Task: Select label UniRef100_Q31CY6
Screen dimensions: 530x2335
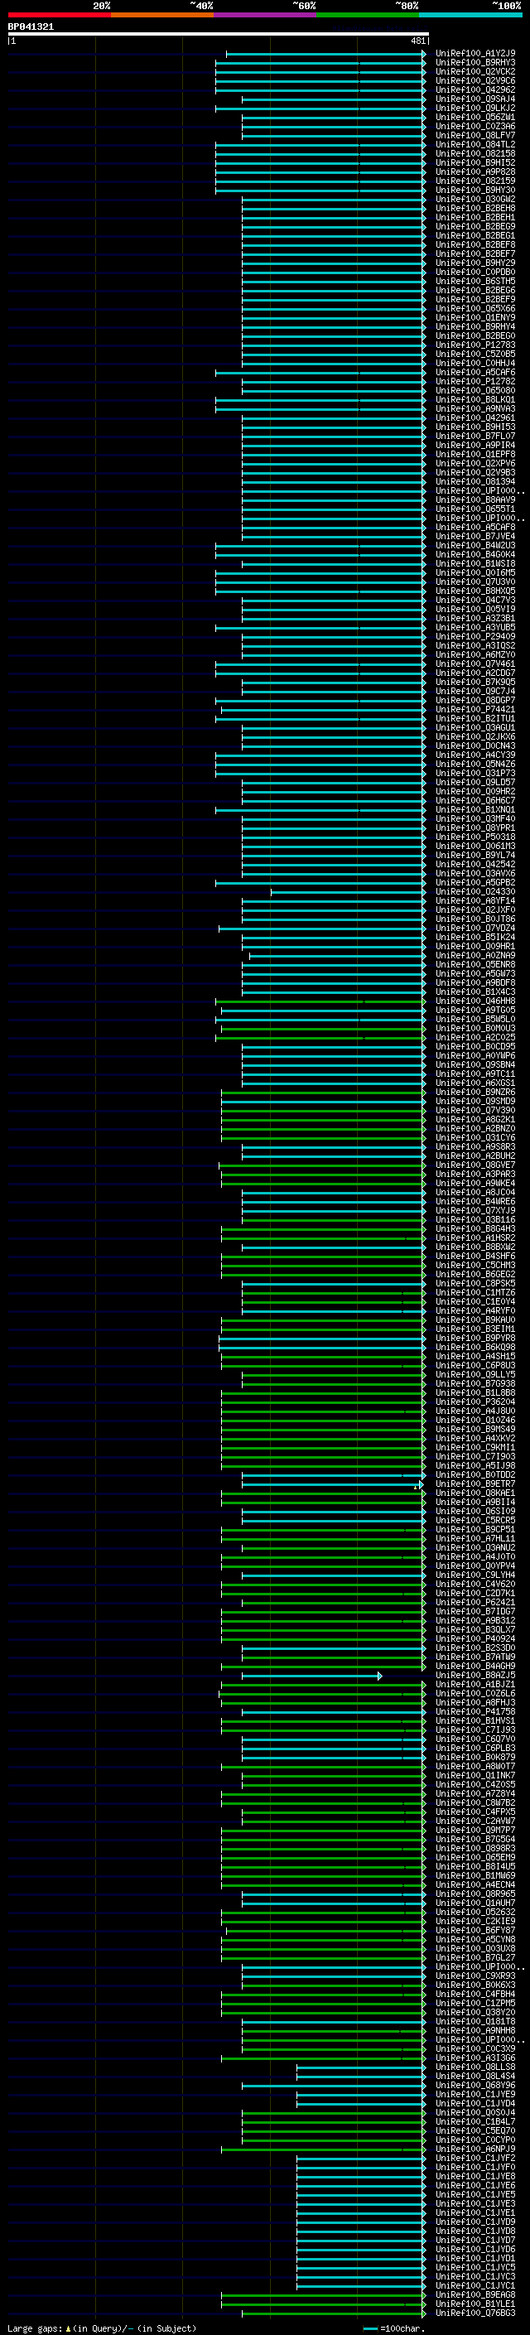Action: 475,1137
